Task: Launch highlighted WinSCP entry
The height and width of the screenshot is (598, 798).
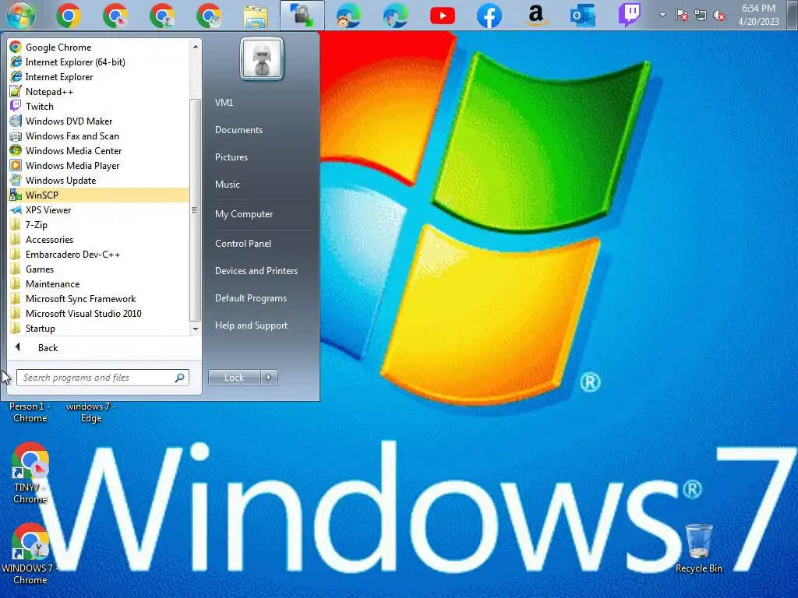Action: click(x=99, y=195)
